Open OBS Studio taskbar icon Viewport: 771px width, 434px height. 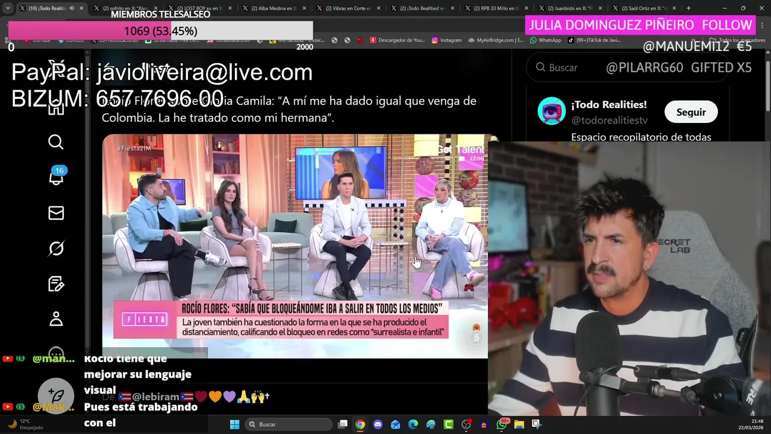(x=466, y=424)
